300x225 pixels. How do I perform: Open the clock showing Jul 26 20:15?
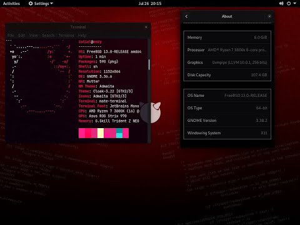[150, 4]
